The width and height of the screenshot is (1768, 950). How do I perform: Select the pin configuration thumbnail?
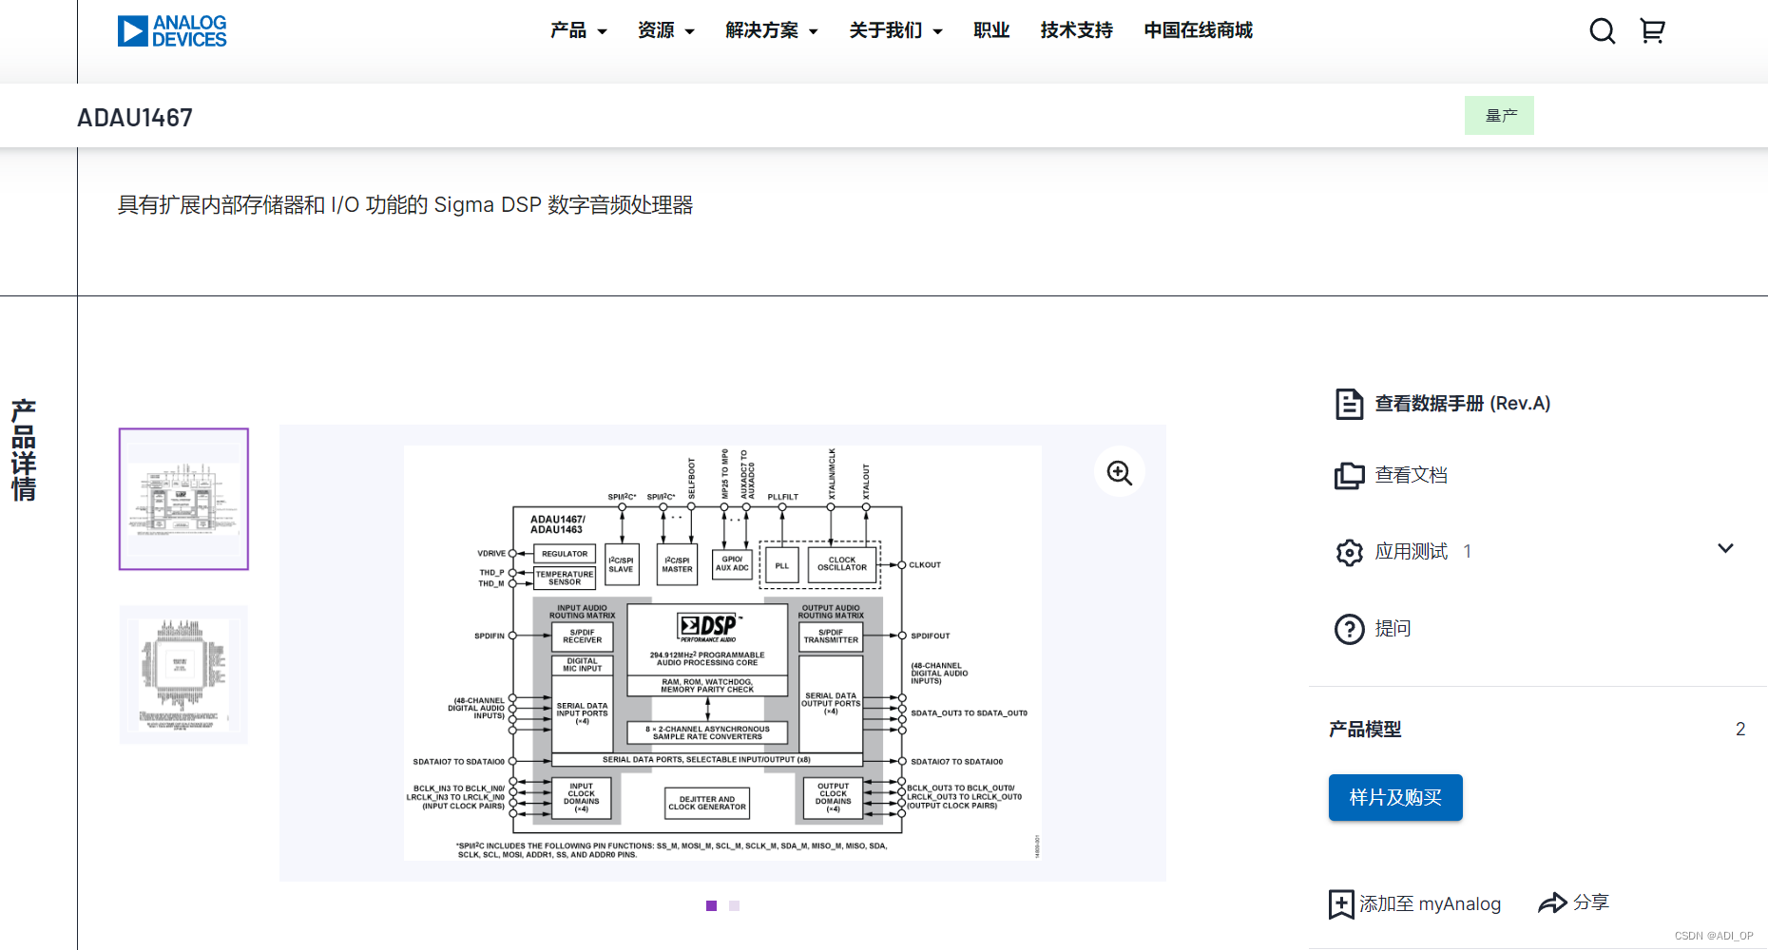tap(183, 674)
